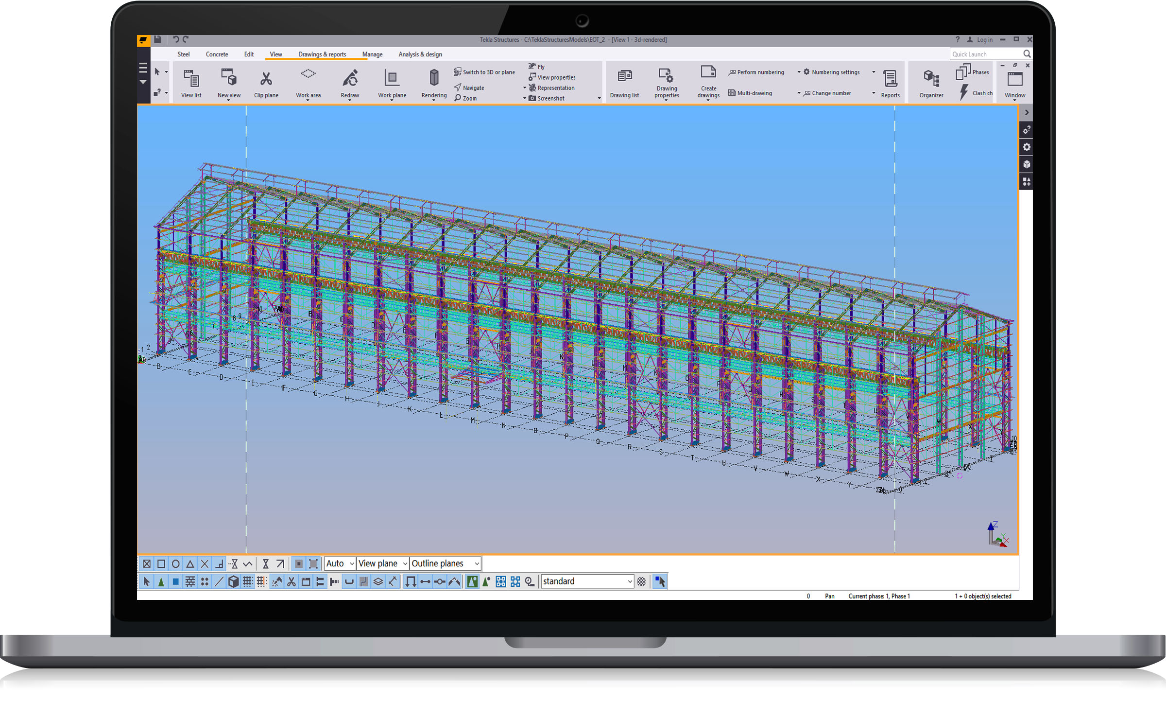The height and width of the screenshot is (702, 1166).
Task: Expand the standard selection filter dropdown
Action: [630, 581]
